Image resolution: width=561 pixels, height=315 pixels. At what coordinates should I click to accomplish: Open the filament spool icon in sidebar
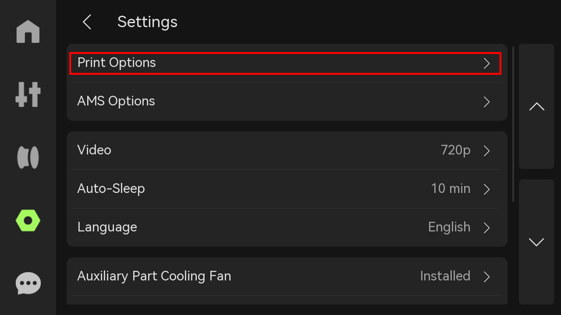point(28,157)
